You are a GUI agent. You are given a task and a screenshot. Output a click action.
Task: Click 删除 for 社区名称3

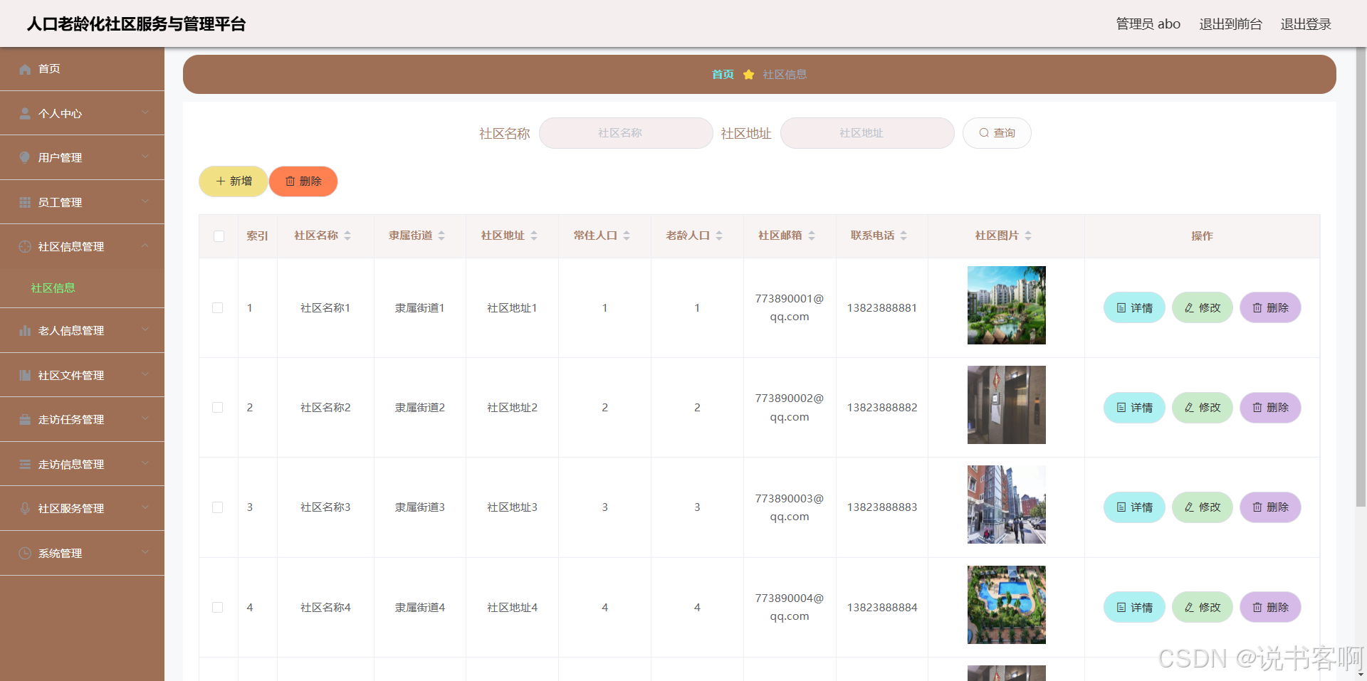(1270, 507)
